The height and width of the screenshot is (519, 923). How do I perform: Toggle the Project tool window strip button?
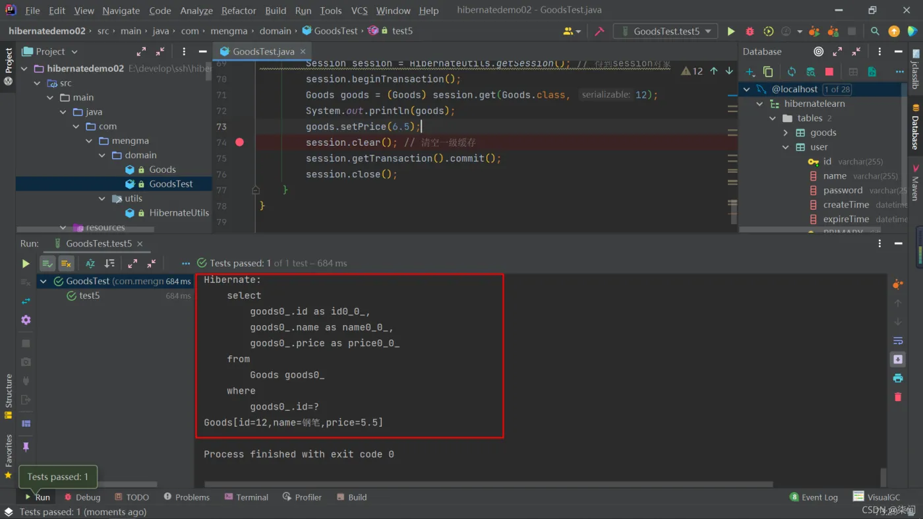pyautogui.click(x=8, y=66)
